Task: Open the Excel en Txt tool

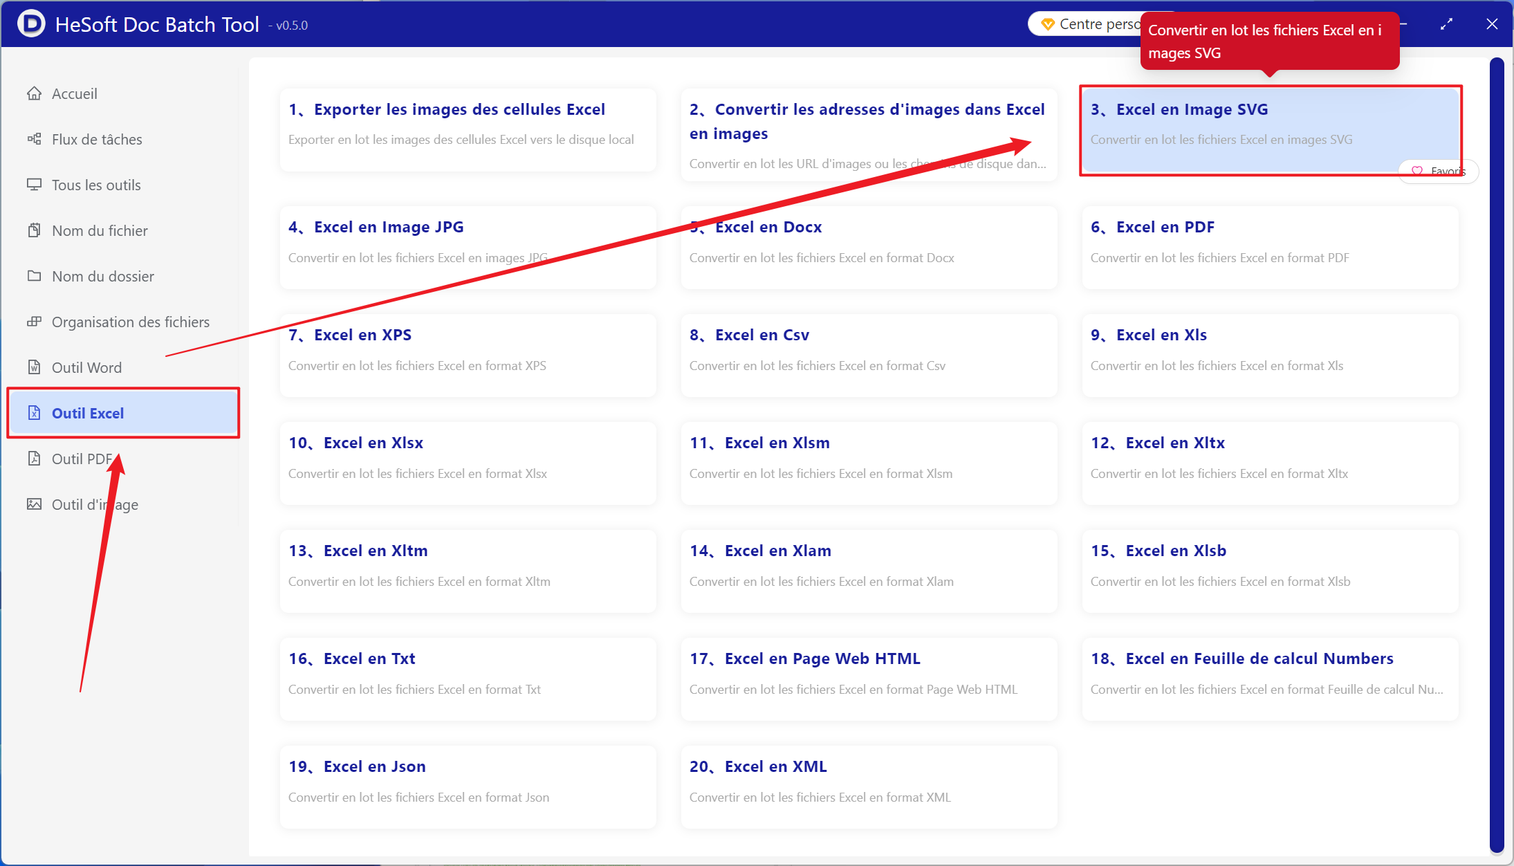Action: pos(468,679)
